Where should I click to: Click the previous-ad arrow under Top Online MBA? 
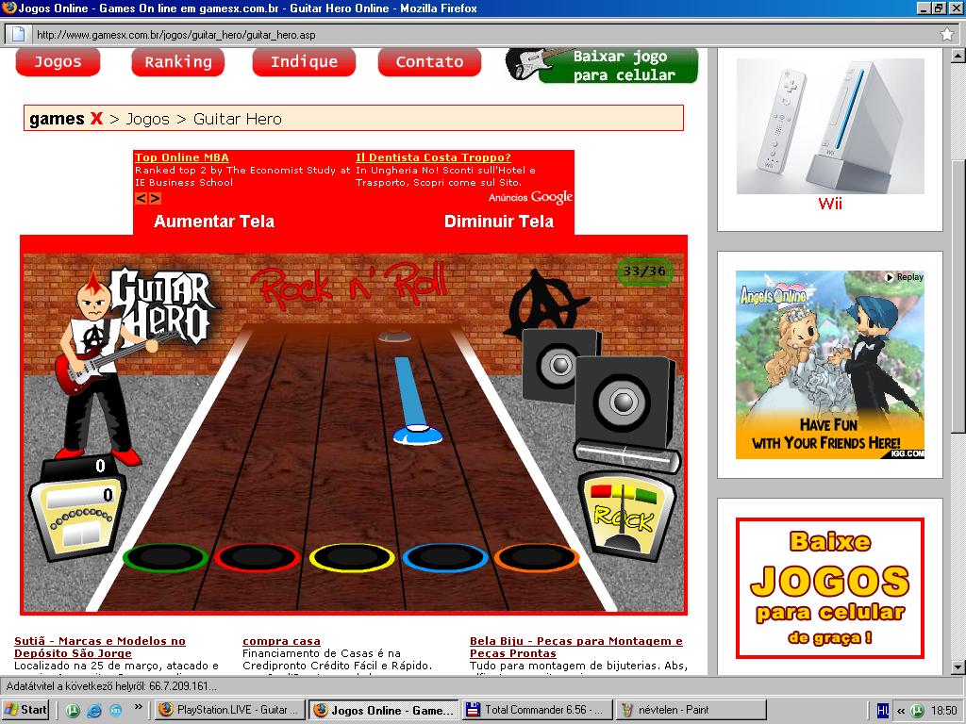tap(142, 198)
